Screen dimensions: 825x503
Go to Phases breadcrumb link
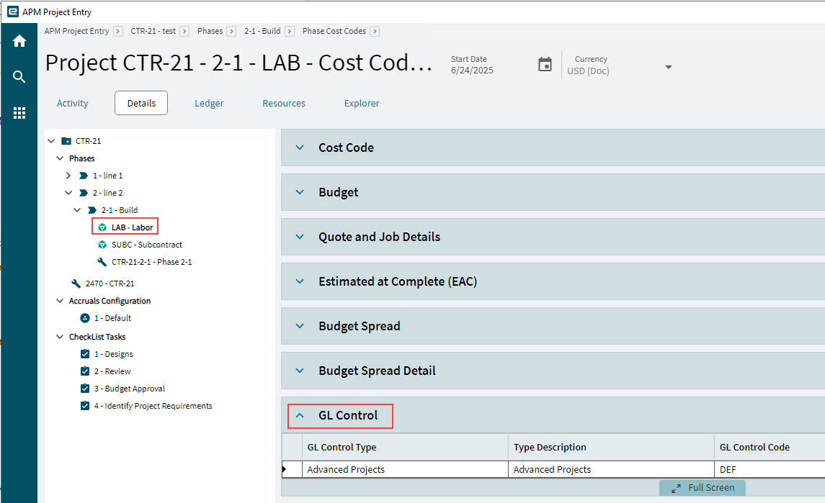click(210, 31)
